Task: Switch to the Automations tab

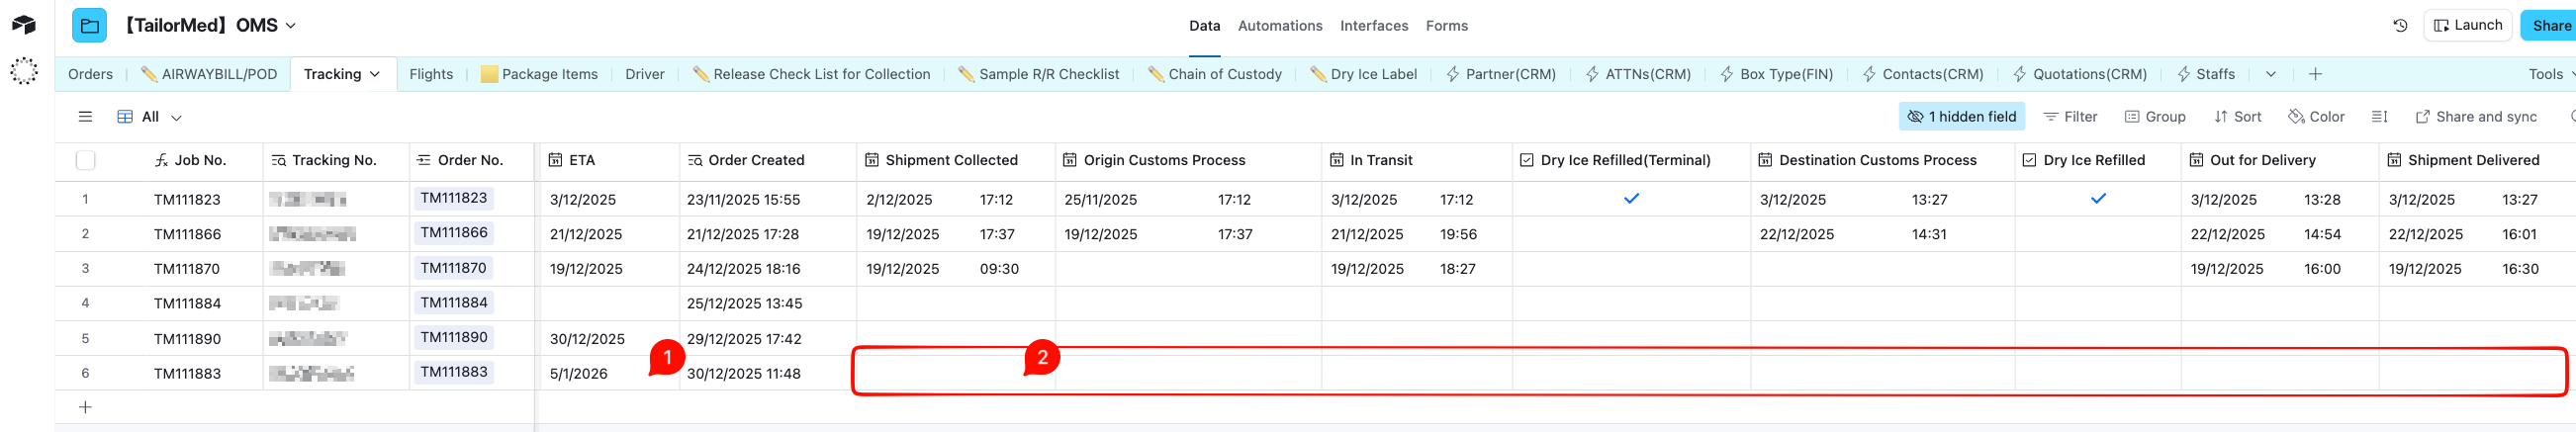Action: [x=1279, y=26]
